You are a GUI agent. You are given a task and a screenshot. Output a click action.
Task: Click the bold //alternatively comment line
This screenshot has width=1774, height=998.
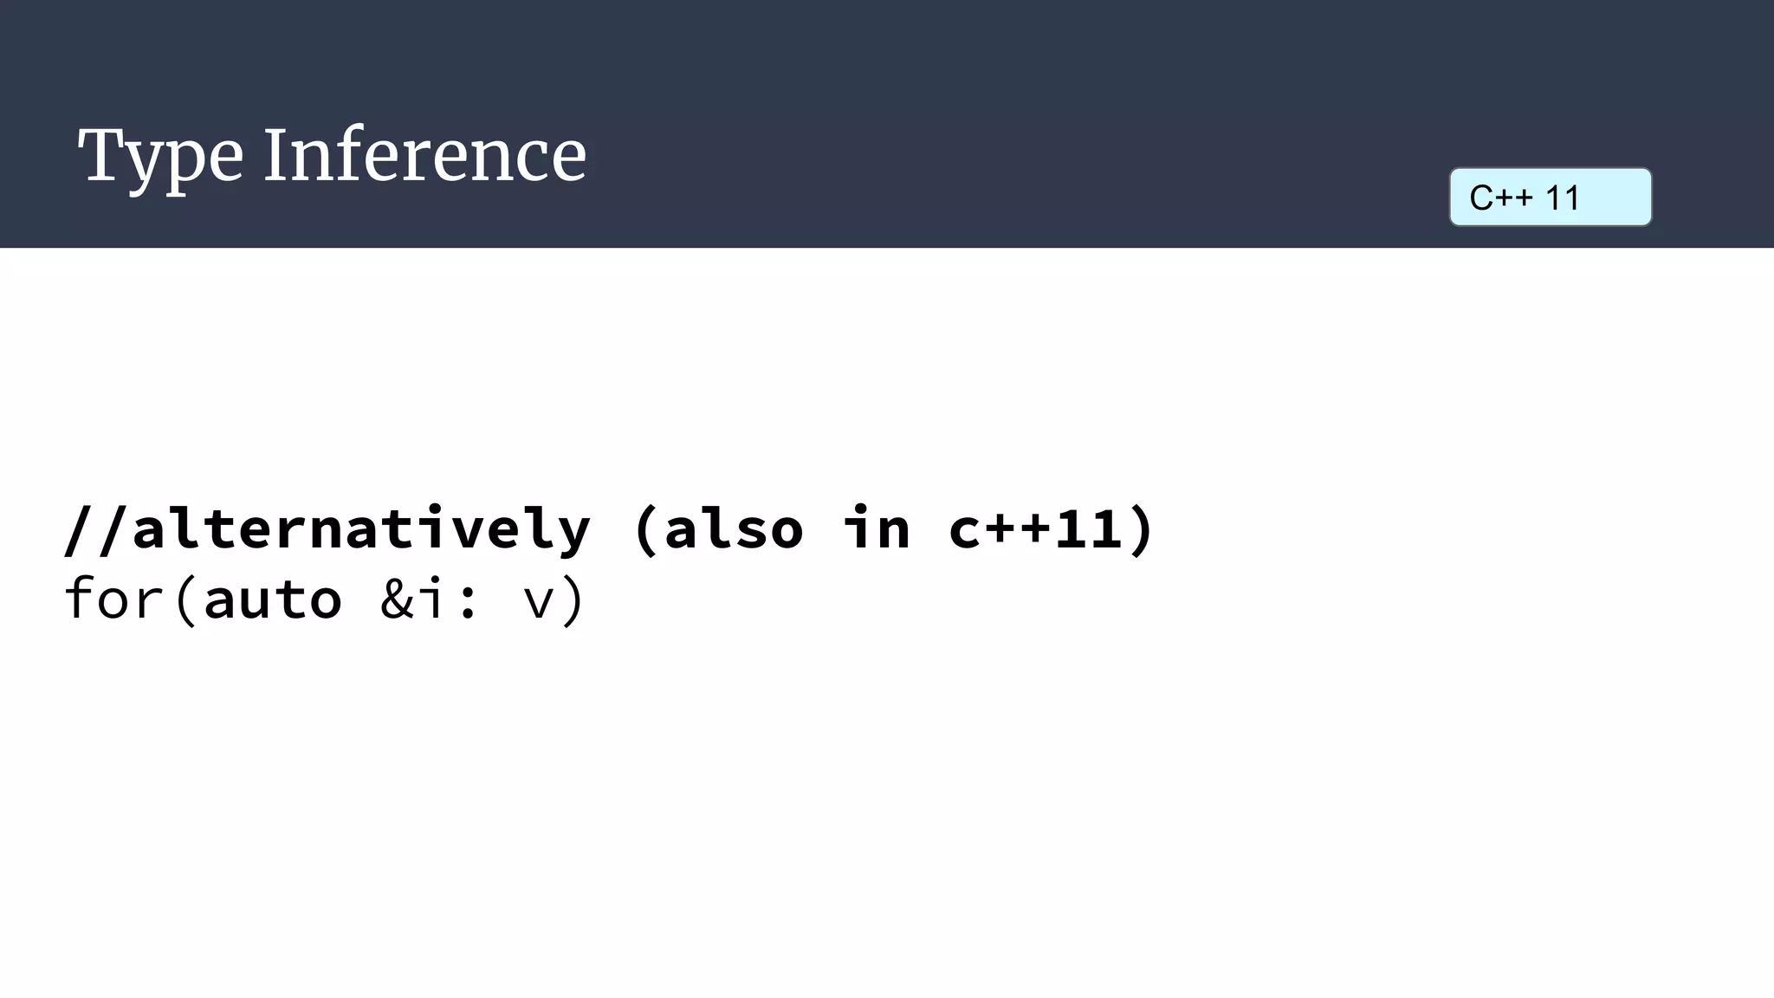[x=610, y=529]
